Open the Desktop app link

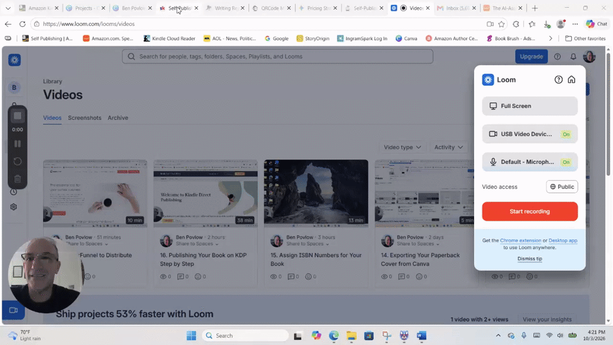click(563, 241)
